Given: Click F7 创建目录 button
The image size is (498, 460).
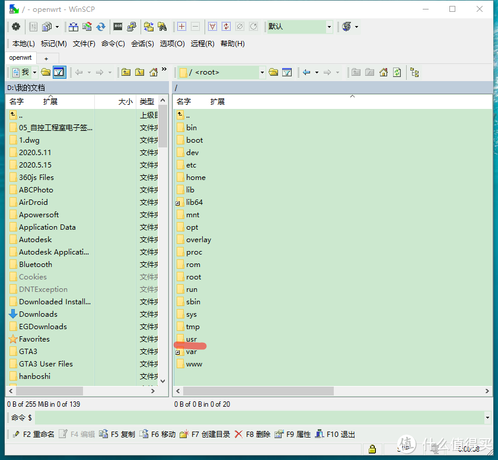Looking at the screenshot, I should click(x=205, y=434).
